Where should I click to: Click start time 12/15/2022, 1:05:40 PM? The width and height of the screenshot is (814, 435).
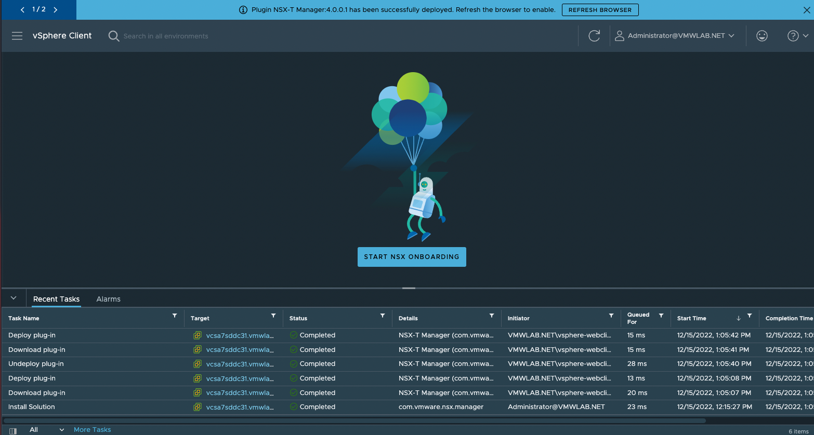[x=714, y=364]
